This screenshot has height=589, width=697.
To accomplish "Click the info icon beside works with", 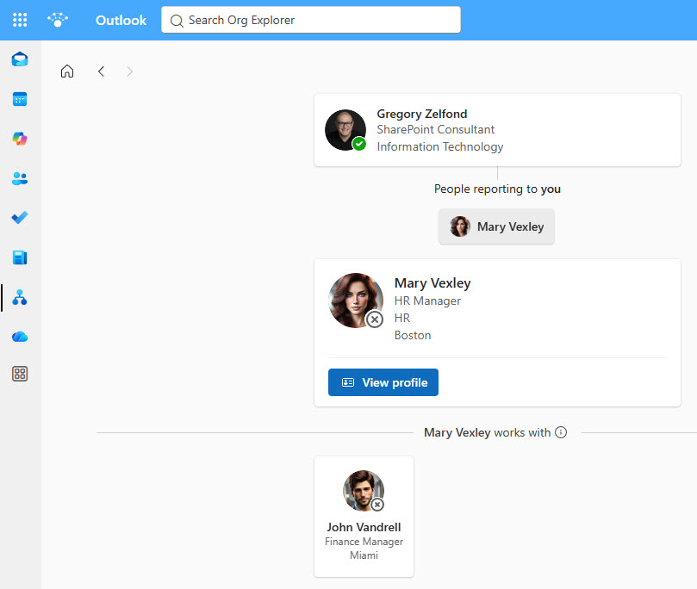I will [561, 432].
